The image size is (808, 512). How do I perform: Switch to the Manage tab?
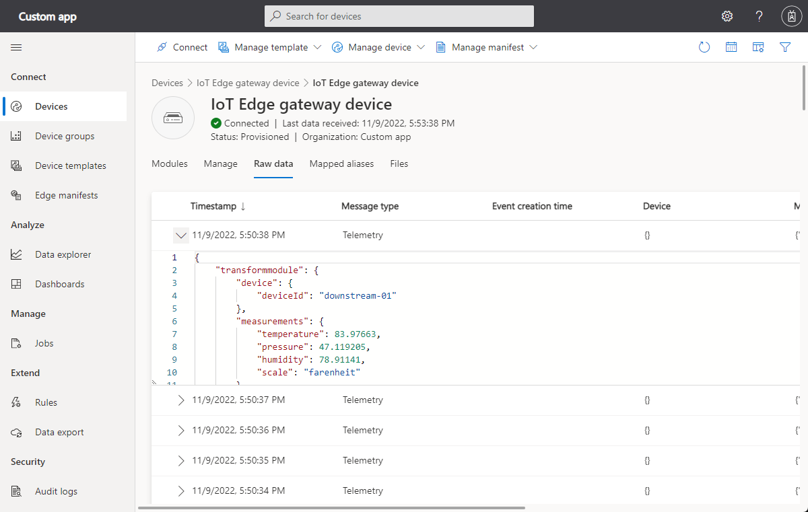pos(221,163)
